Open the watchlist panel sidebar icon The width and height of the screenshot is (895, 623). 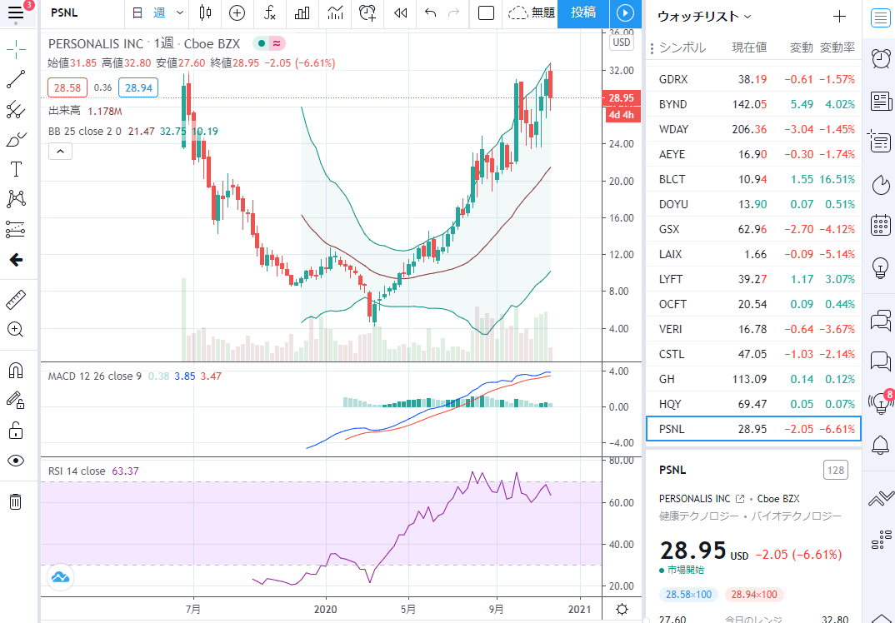[881, 17]
